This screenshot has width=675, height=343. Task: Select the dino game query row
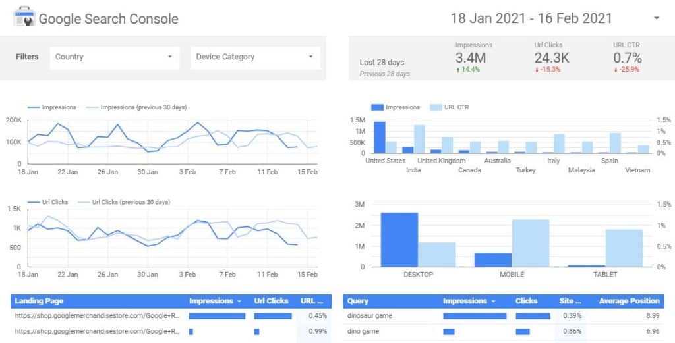(503, 331)
